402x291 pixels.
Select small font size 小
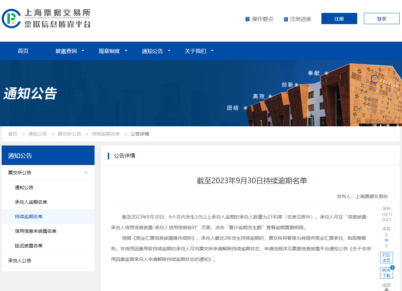pyautogui.click(x=386, y=246)
